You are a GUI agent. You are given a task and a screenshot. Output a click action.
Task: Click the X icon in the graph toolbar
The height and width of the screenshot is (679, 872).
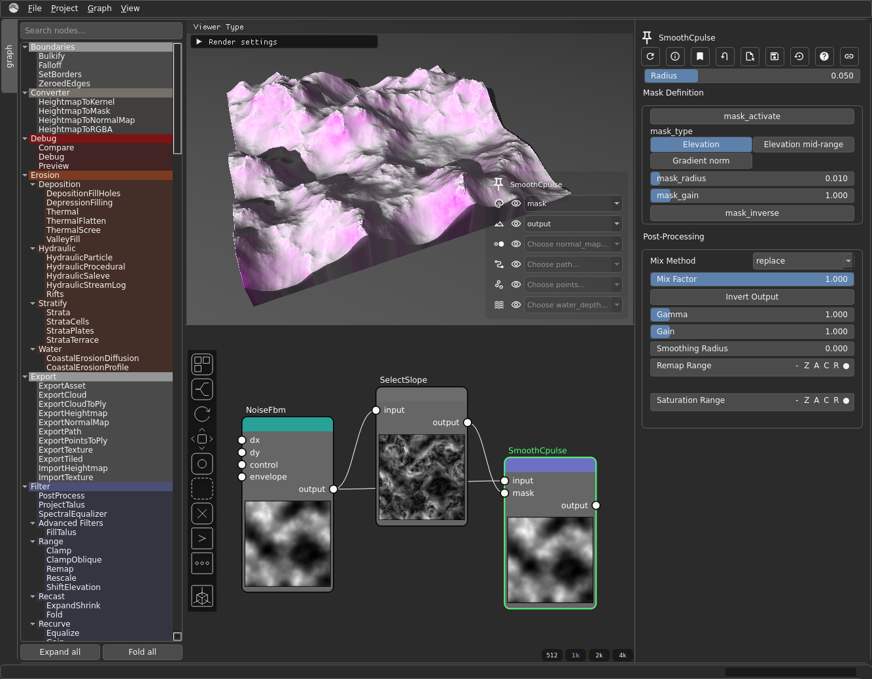(x=202, y=514)
